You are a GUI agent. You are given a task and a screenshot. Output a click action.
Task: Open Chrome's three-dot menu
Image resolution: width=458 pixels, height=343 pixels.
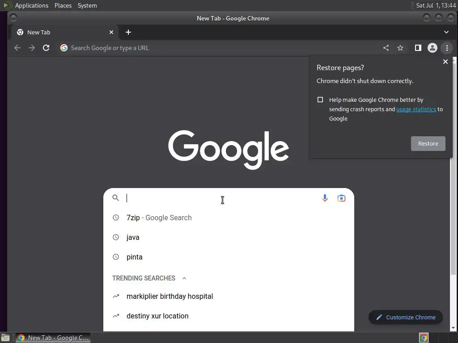447,48
